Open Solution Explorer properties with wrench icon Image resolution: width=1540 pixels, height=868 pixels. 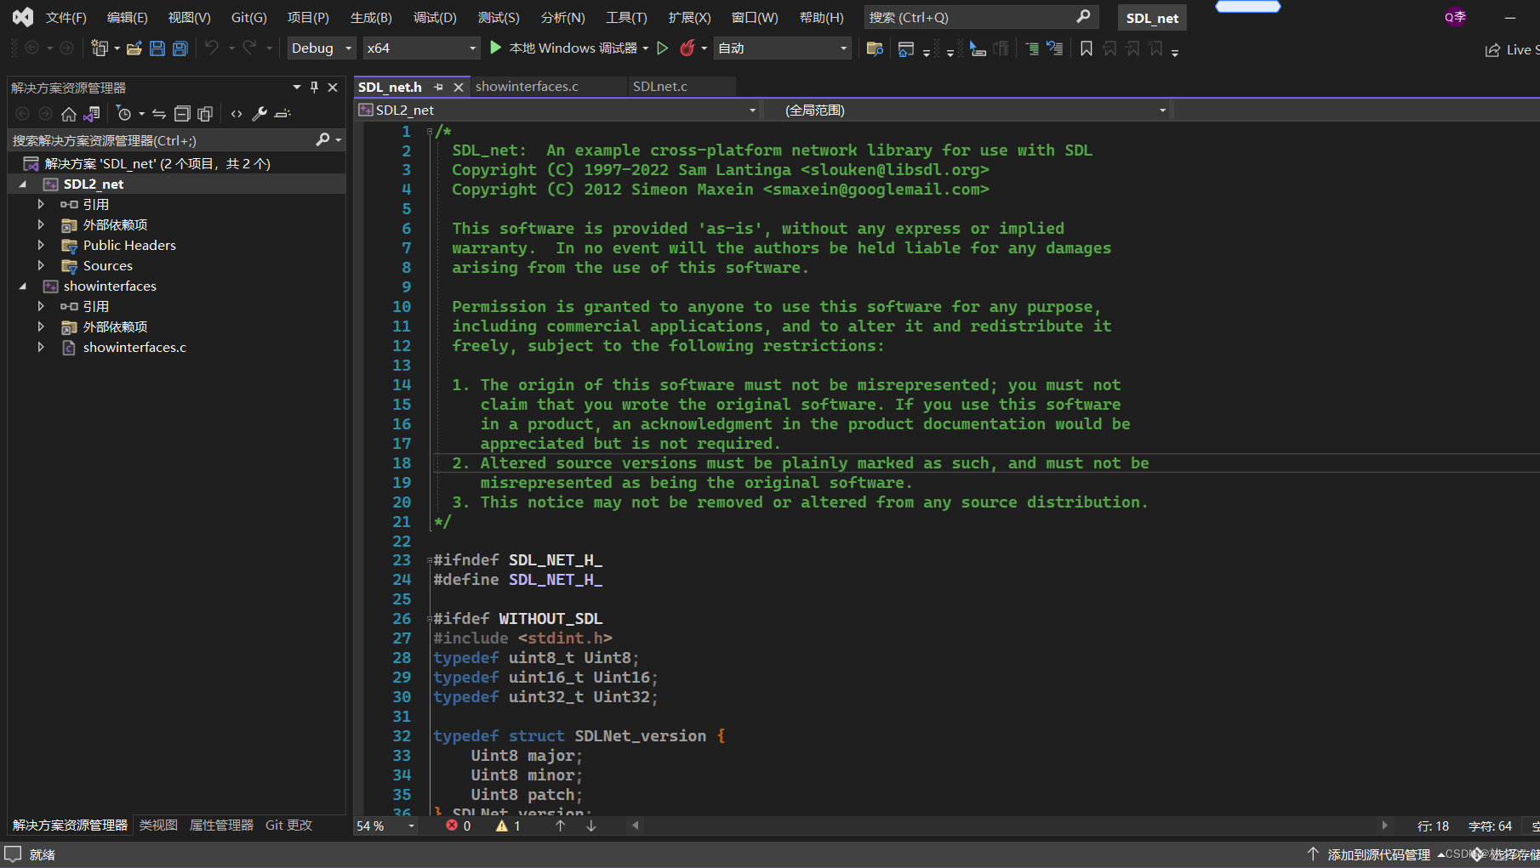point(260,113)
